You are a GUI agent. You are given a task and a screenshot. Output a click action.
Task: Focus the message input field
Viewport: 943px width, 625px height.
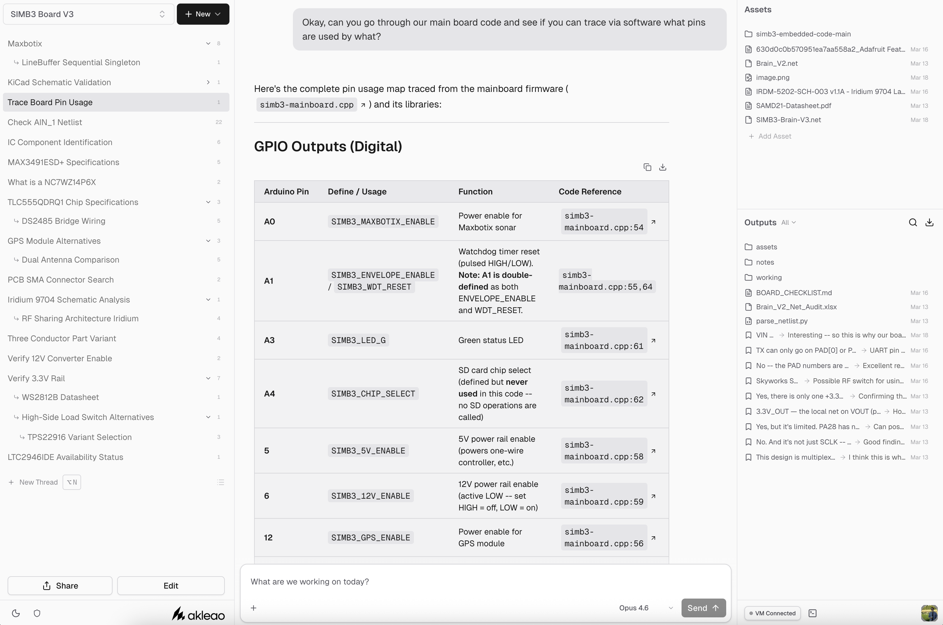point(485,582)
